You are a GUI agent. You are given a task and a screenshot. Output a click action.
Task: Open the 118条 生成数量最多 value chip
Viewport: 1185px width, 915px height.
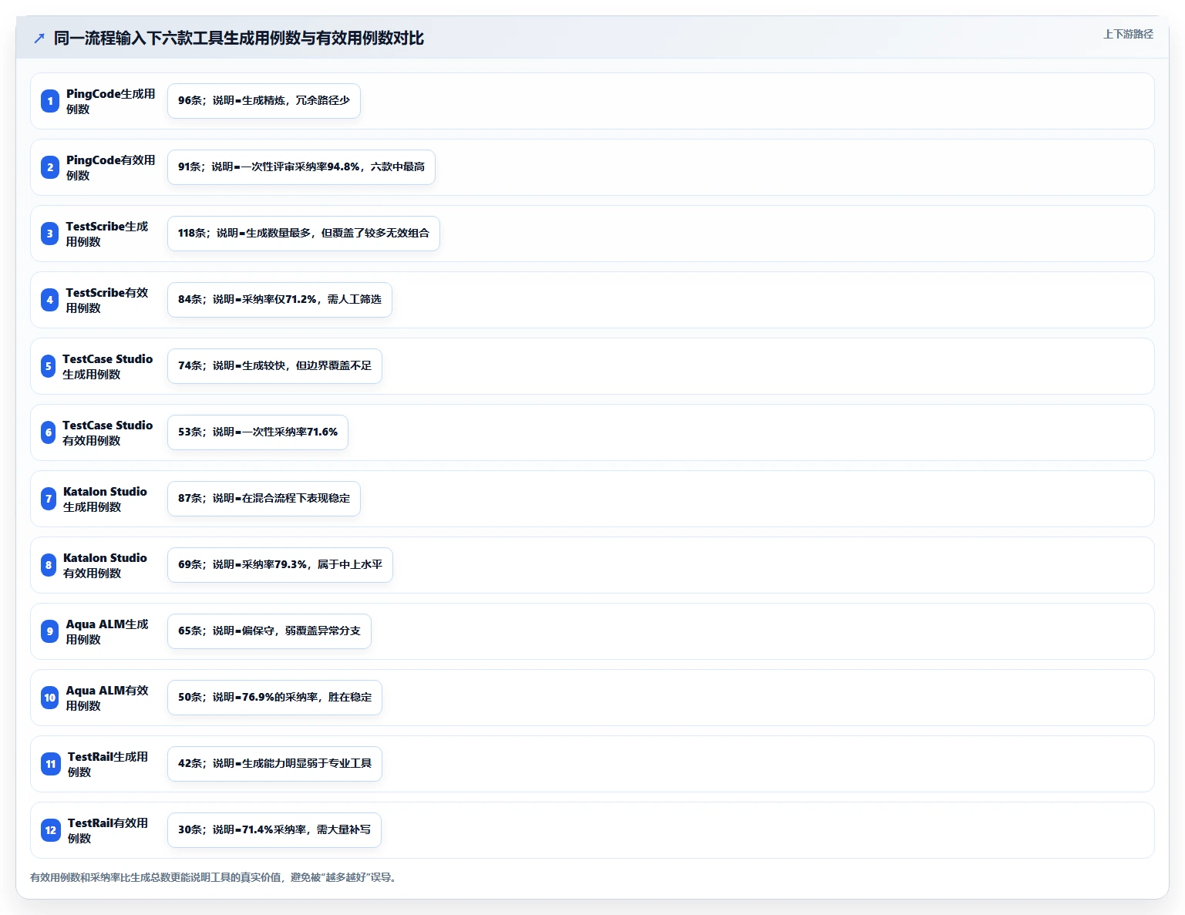(304, 234)
